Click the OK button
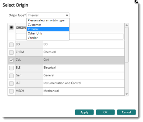This screenshot has height=122, width=143. (x=105, y=112)
